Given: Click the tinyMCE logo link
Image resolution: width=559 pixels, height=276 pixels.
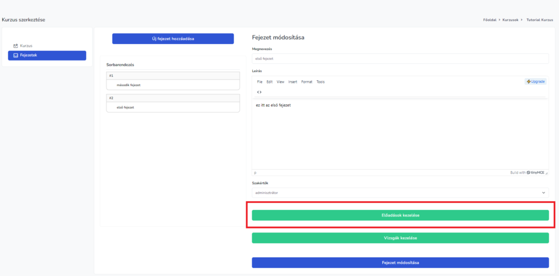Looking at the screenshot, I should pyautogui.click(x=536, y=172).
